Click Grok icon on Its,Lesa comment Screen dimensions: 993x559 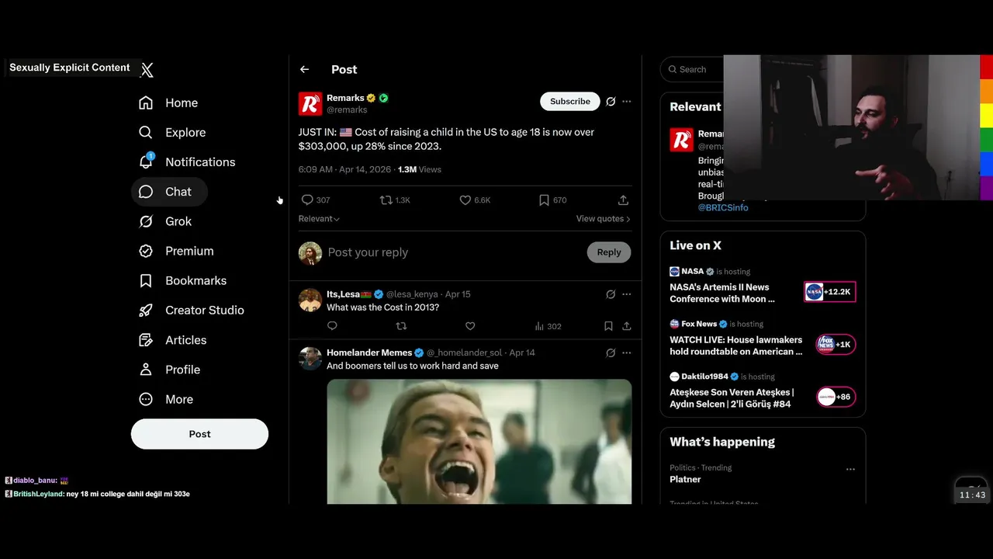pos(611,294)
